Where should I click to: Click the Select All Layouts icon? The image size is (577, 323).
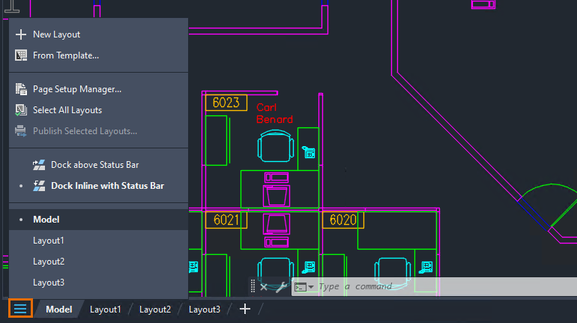pyautogui.click(x=21, y=110)
